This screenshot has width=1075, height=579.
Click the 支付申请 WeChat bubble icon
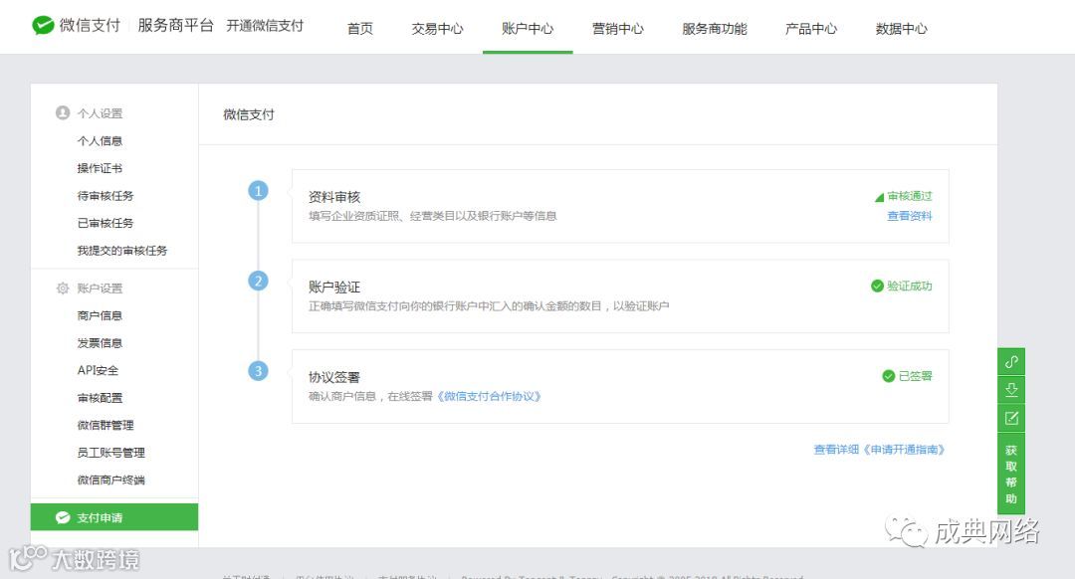[x=63, y=517]
